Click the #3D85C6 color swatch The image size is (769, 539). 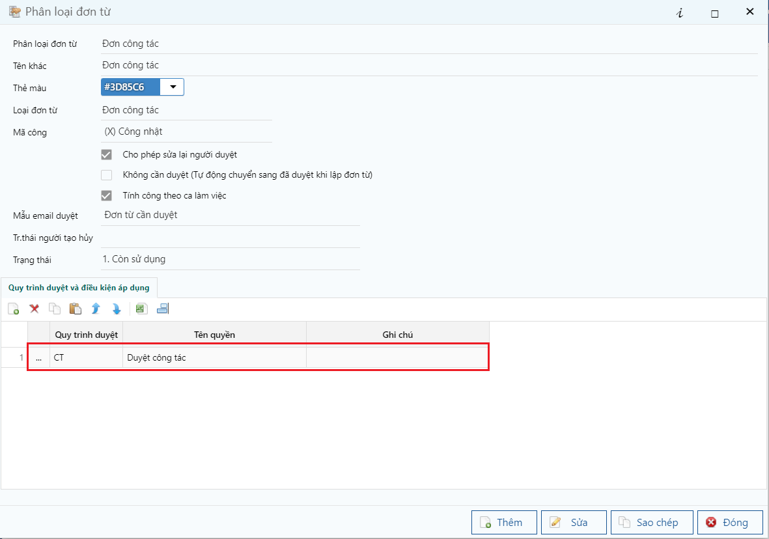(132, 87)
